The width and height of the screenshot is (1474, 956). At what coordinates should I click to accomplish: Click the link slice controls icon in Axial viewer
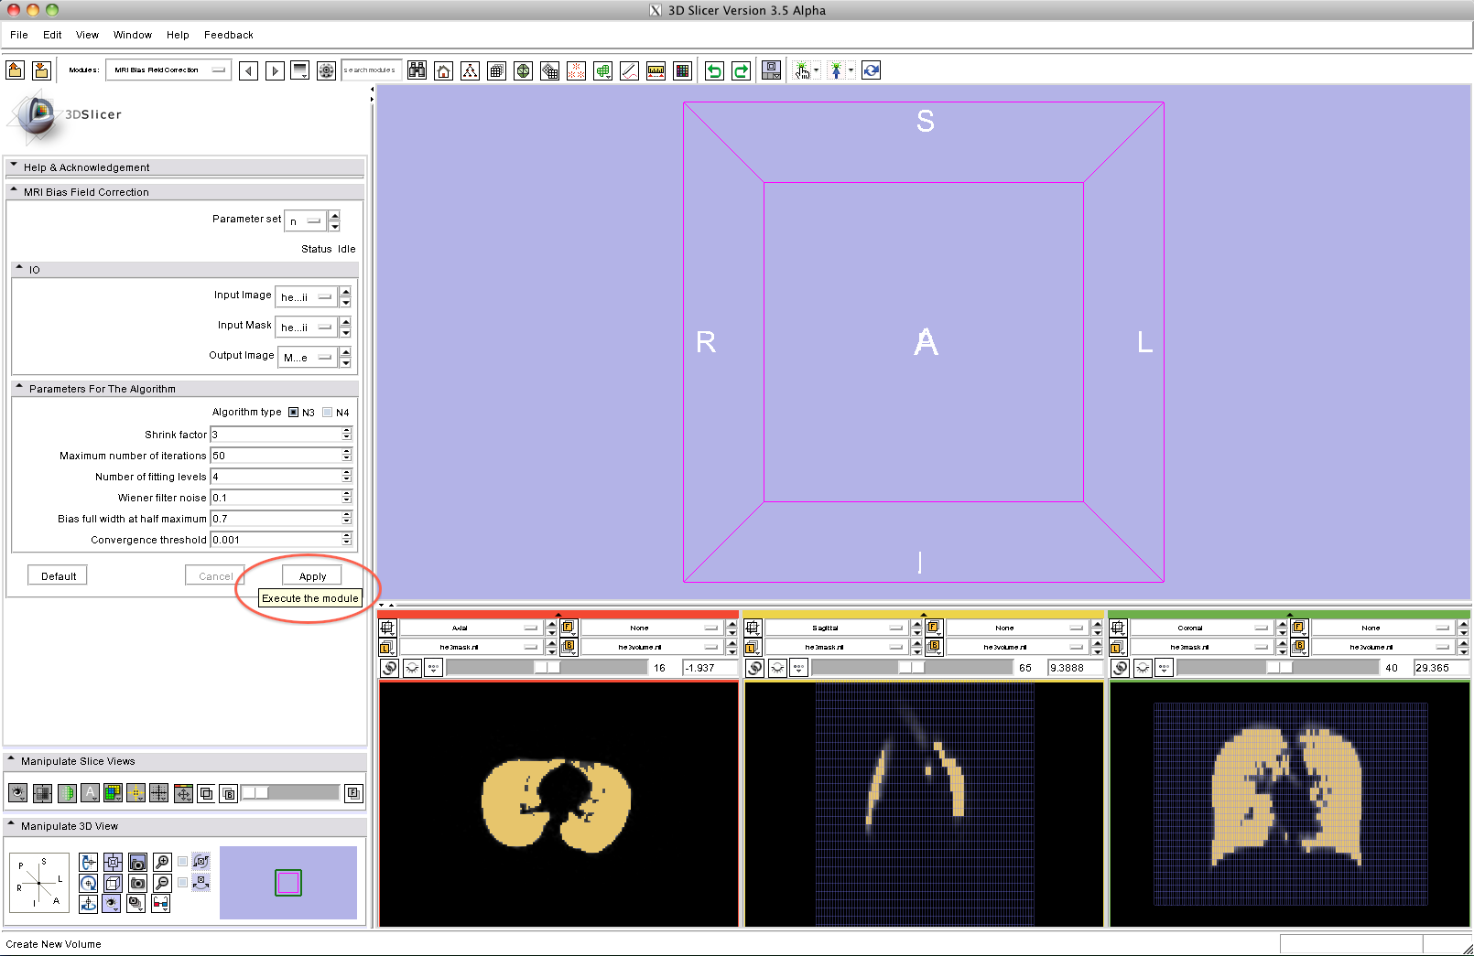[x=390, y=668]
